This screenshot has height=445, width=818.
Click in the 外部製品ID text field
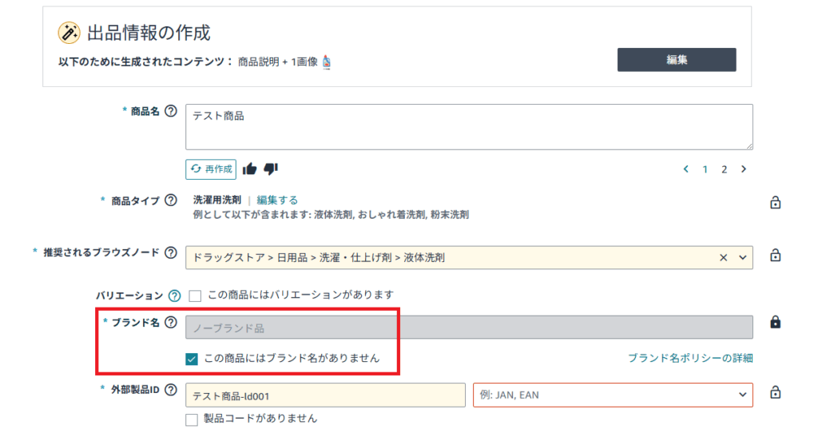click(x=326, y=395)
